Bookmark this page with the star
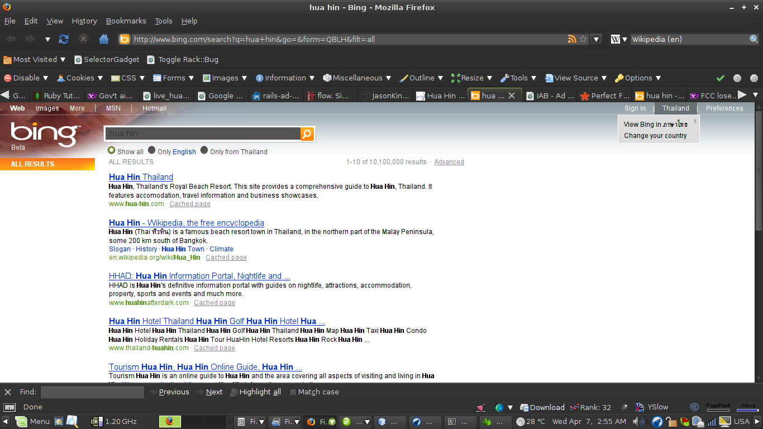Image resolution: width=763 pixels, height=429 pixels. [x=583, y=39]
